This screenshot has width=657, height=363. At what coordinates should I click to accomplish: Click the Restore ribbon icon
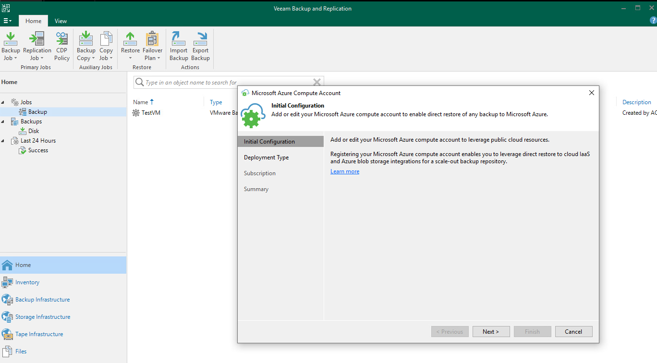pos(130,39)
